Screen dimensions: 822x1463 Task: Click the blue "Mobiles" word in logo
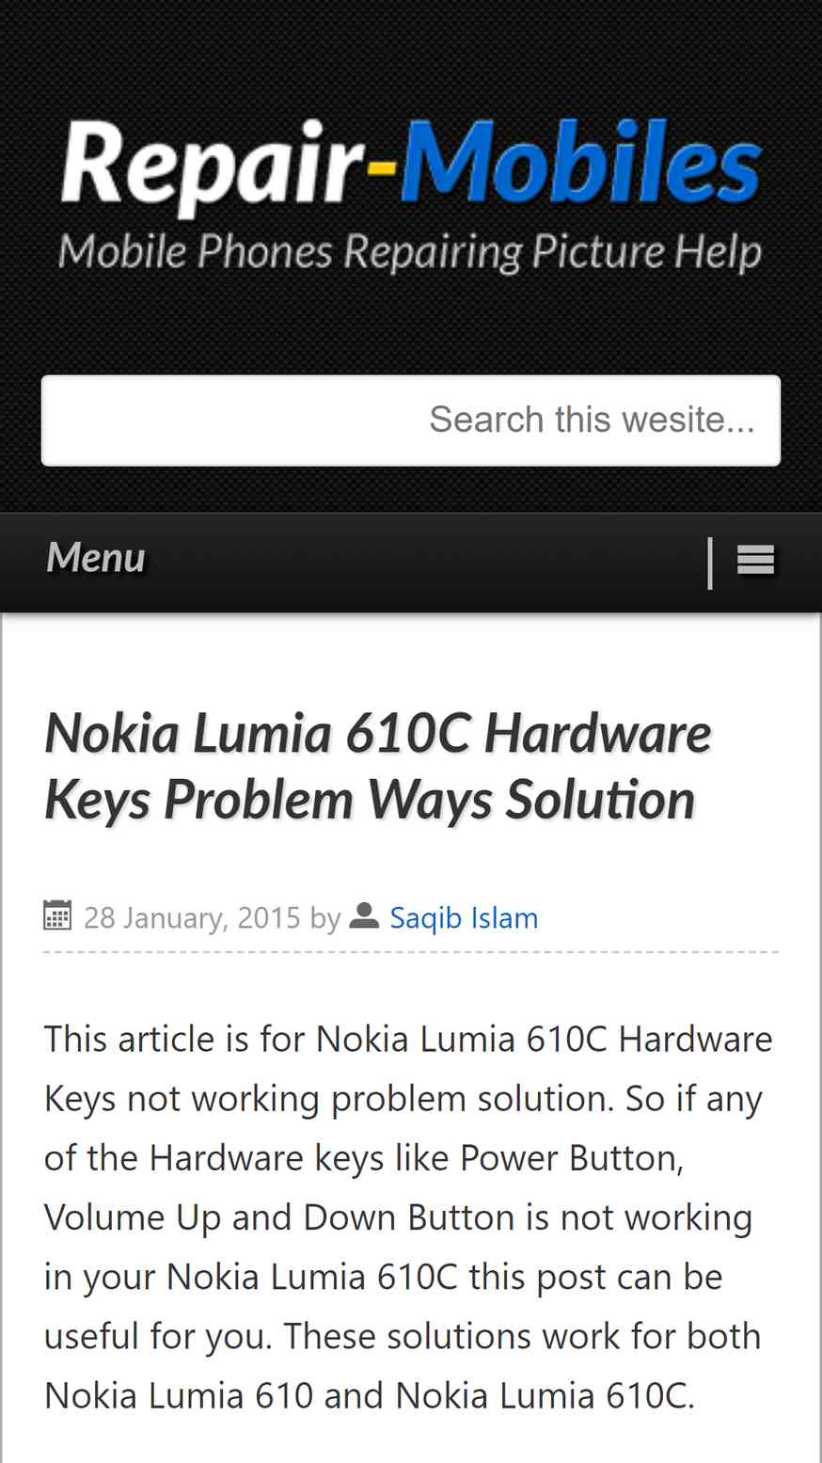pos(582,163)
